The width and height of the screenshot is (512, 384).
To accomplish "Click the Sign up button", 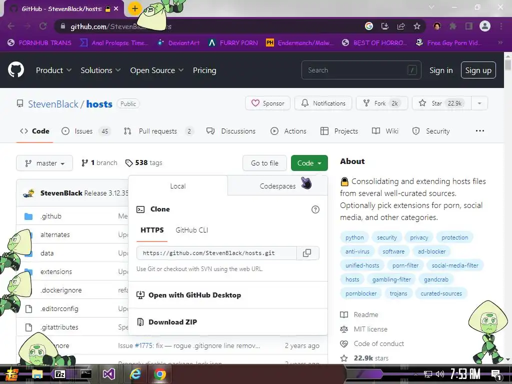I will [x=478, y=70].
